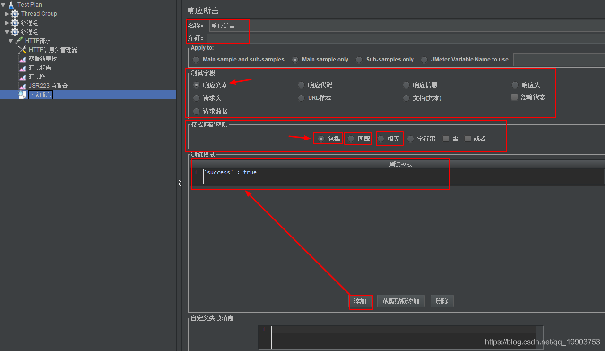Select the 匹配 matching rule
This screenshot has width=605, height=351.
click(x=351, y=139)
